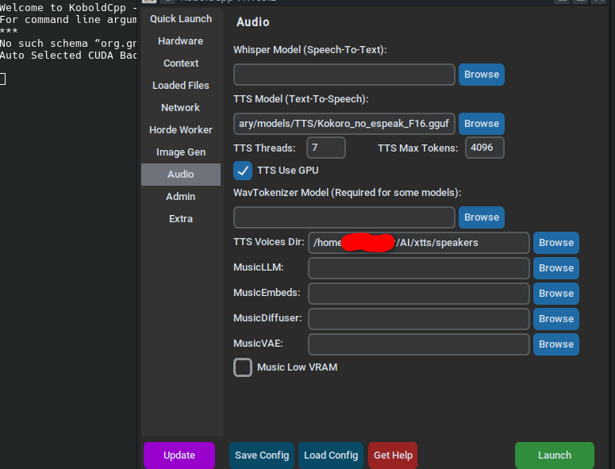Viewport: 615px width, 469px height.
Task: Switch to the Extra tab
Action: click(x=181, y=219)
